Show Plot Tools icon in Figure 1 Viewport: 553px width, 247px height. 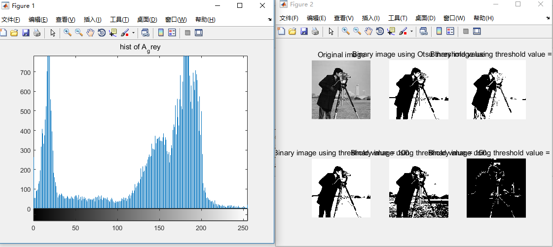coord(199,33)
